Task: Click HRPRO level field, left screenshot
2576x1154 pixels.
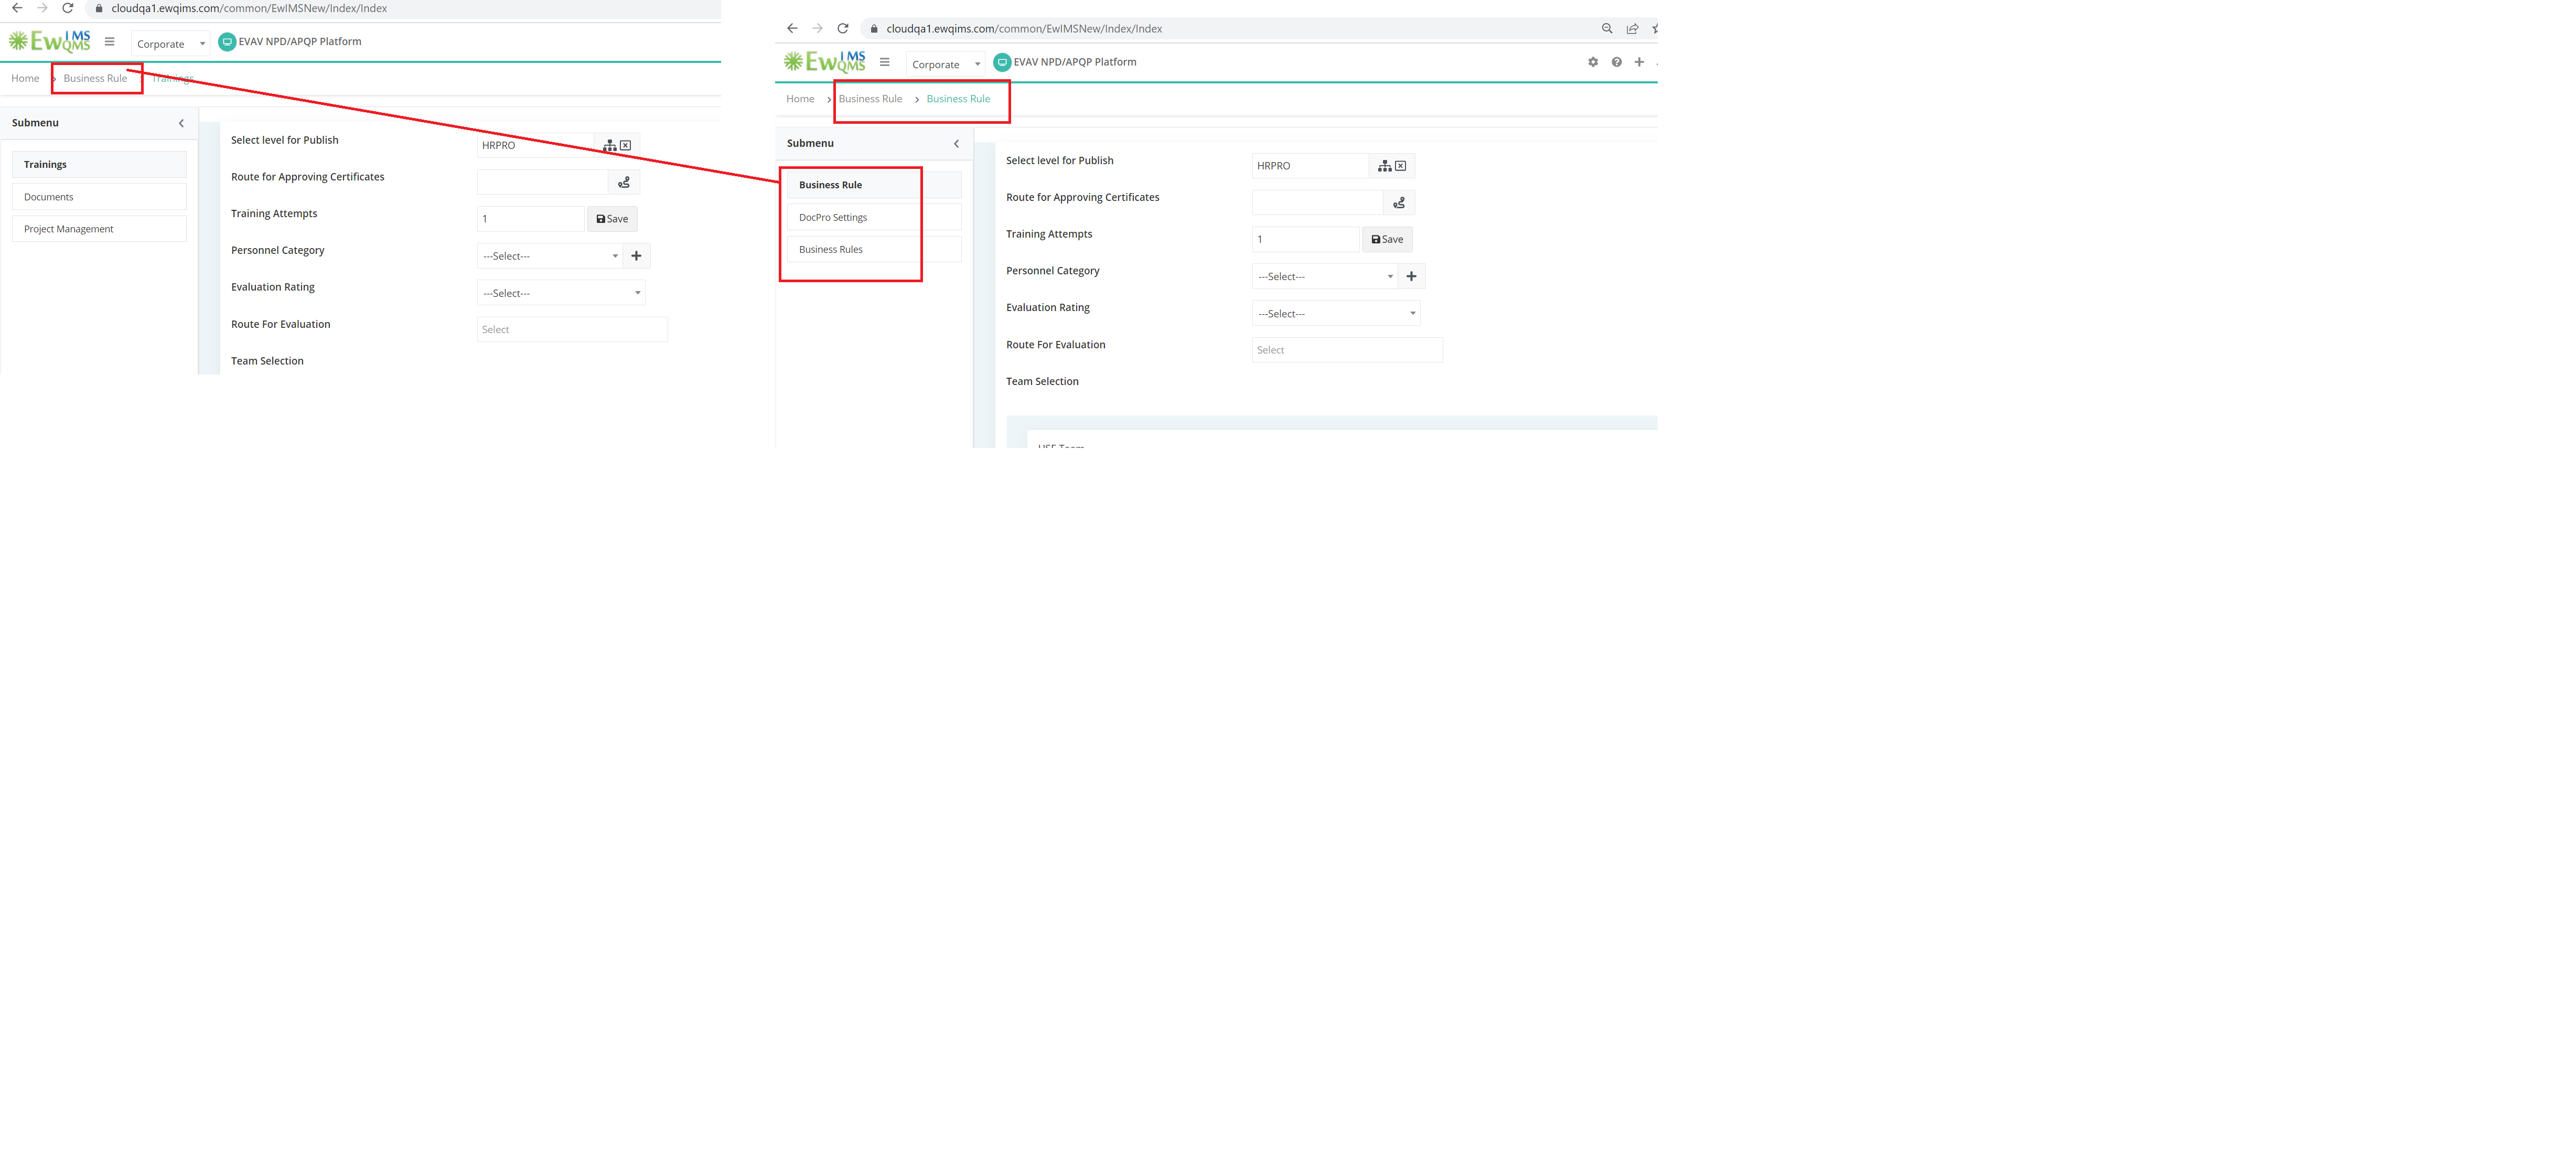Action: (536, 145)
